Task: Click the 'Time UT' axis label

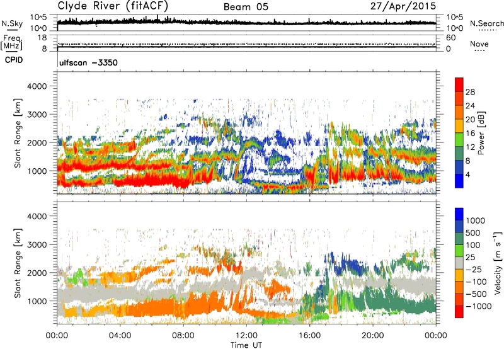Action: point(246,345)
